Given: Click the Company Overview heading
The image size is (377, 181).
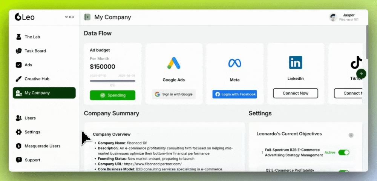Looking at the screenshot, I should point(112,134).
